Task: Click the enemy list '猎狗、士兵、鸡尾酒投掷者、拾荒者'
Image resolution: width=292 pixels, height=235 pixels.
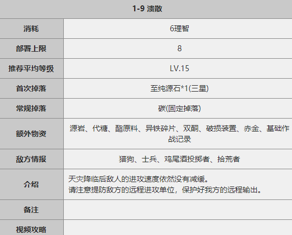Action: [x=180, y=159]
